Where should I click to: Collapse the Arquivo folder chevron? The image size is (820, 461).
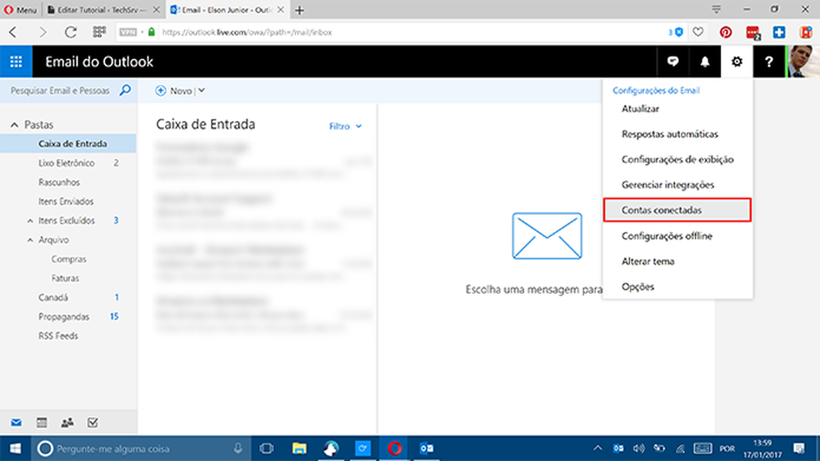(30, 240)
